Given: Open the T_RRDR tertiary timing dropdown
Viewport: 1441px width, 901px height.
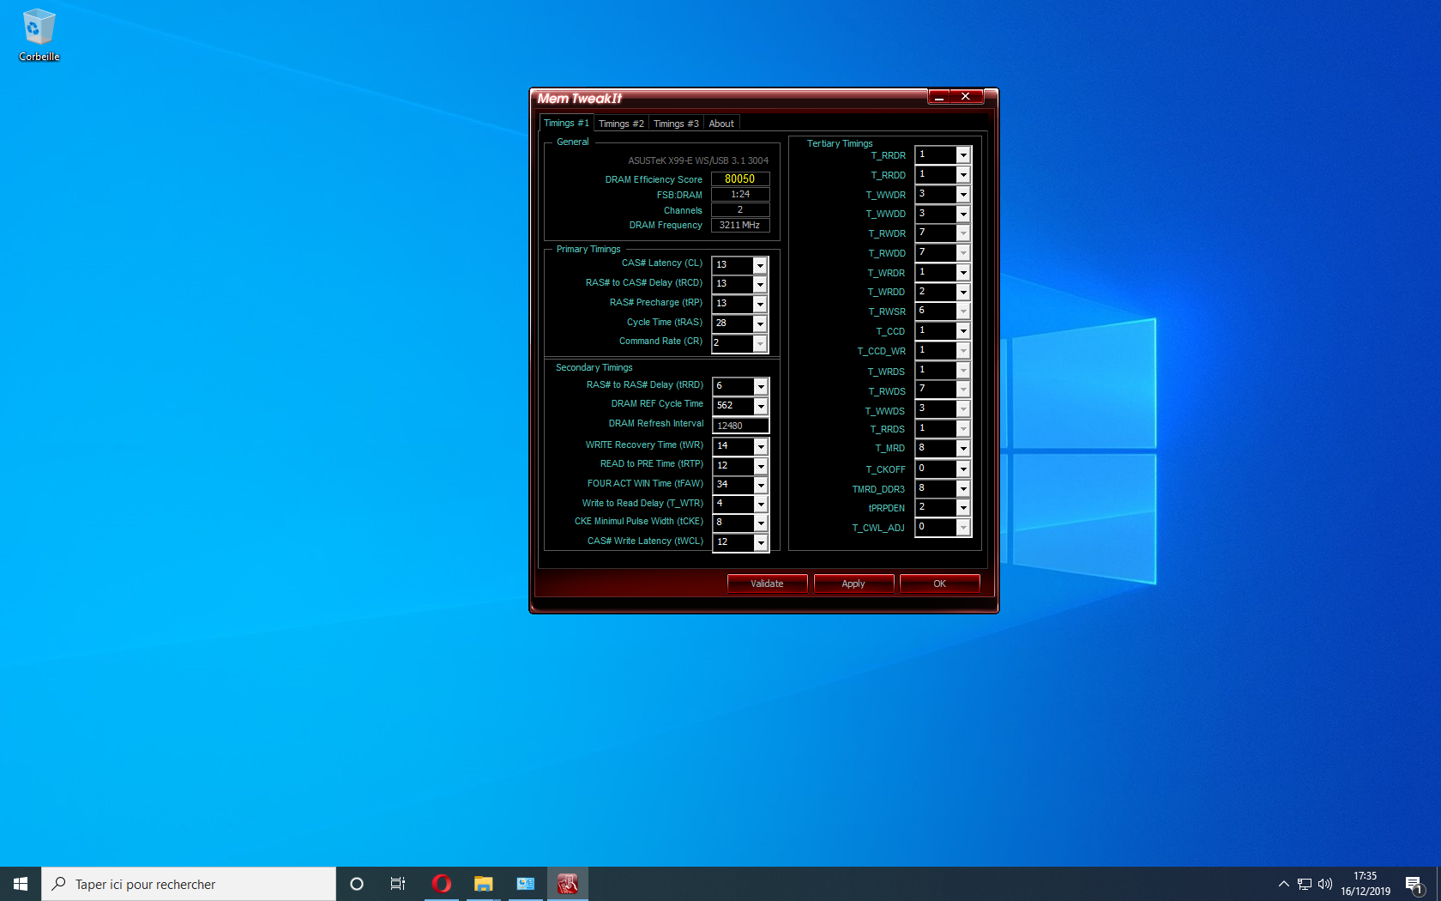Looking at the screenshot, I should click(x=963, y=155).
